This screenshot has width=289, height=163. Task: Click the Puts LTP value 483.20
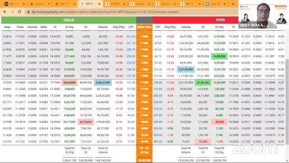(x=158, y=142)
